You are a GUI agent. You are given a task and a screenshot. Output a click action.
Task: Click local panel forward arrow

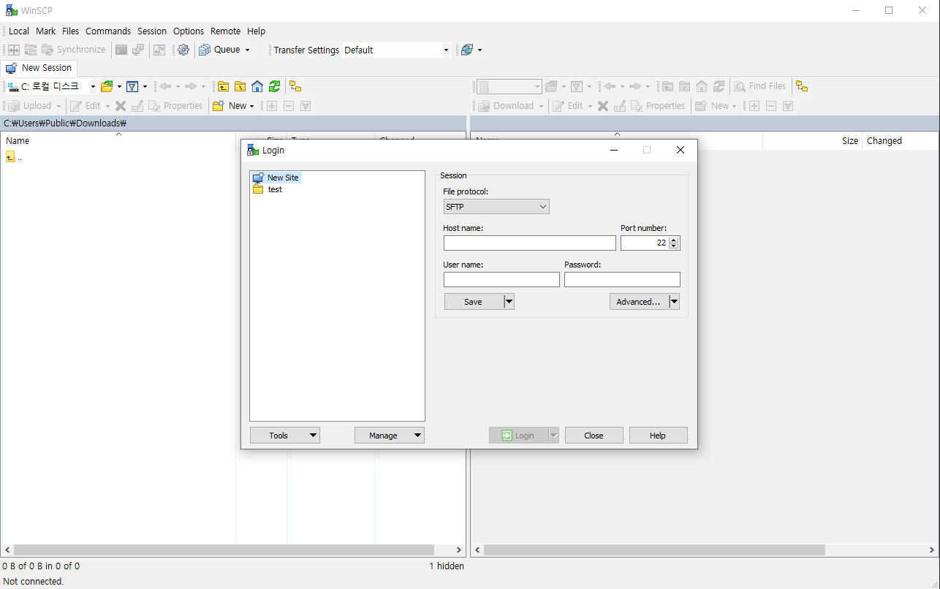tap(191, 86)
